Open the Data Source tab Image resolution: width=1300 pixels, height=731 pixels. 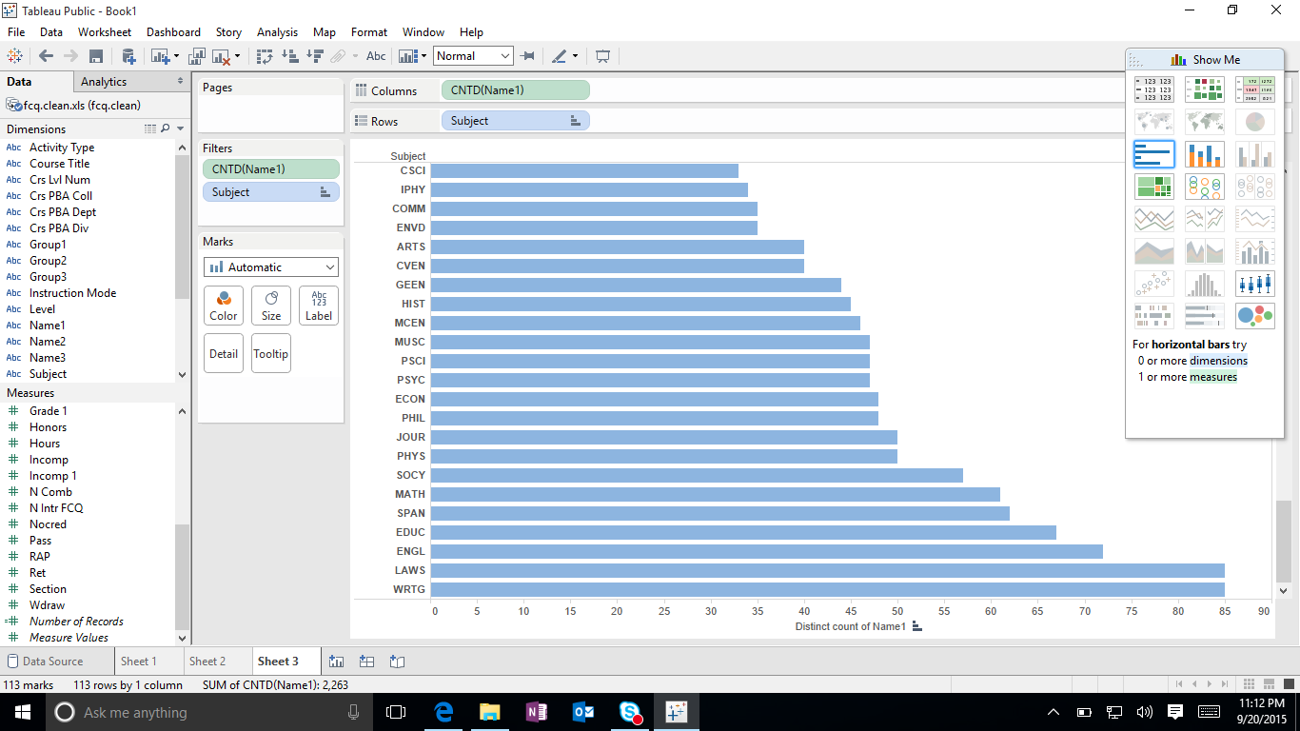pos(53,661)
